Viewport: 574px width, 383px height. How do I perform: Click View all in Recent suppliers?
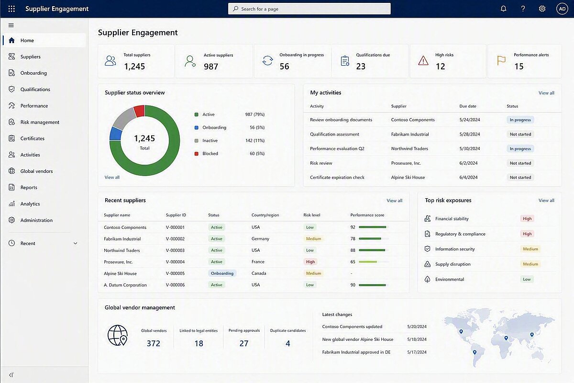point(395,201)
